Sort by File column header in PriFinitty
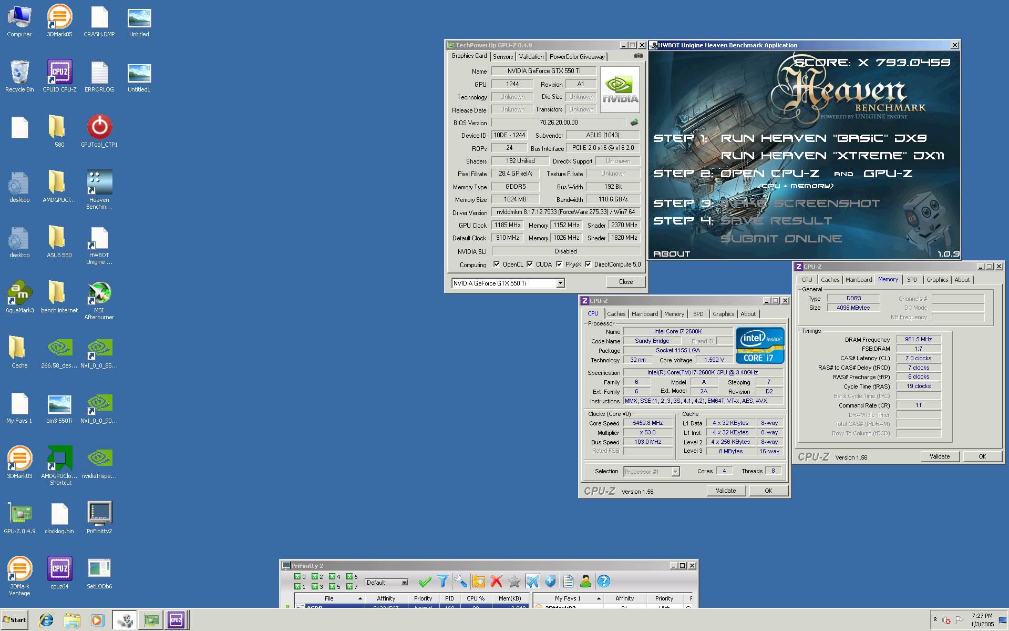This screenshot has height=631, width=1009. 330,598
